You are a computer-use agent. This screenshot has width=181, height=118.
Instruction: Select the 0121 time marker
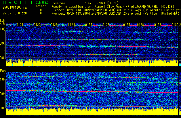tap(20, 25)
